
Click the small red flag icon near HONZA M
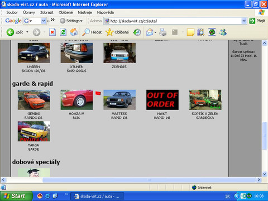[98, 93]
